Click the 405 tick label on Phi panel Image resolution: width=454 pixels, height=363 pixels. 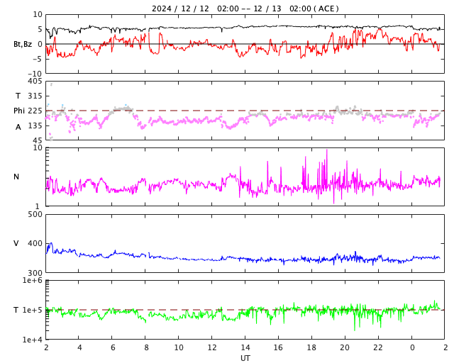pos(35,82)
